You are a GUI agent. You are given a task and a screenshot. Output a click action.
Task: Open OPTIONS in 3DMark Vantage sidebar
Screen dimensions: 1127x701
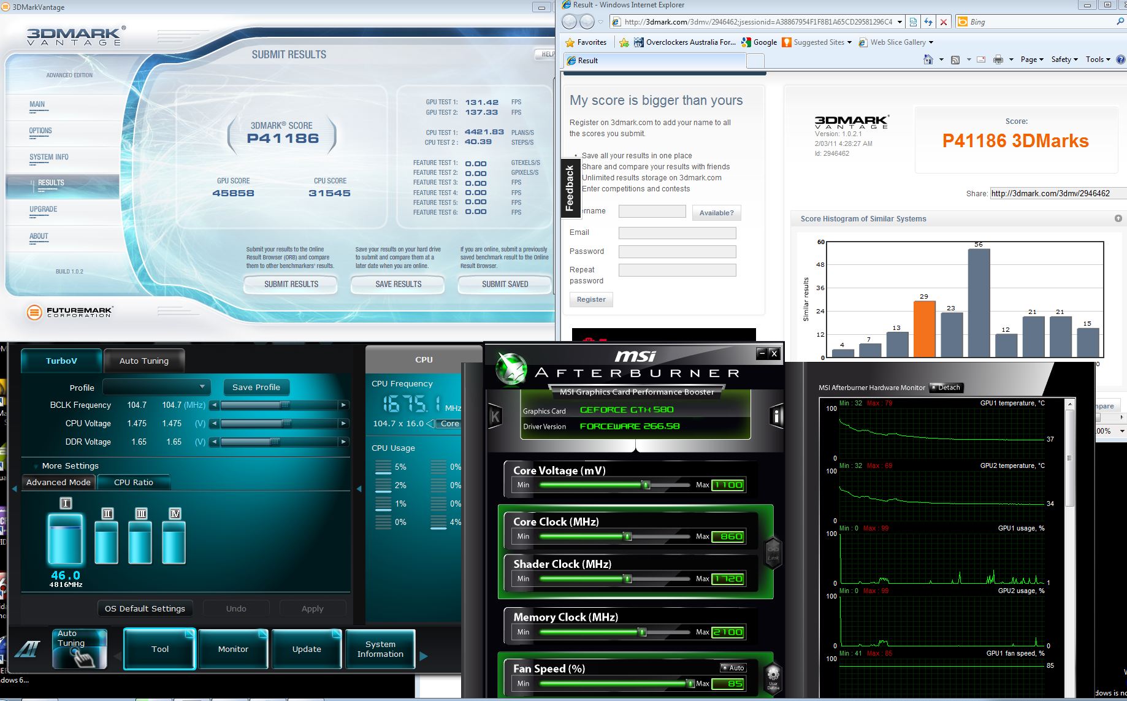point(40,131)
